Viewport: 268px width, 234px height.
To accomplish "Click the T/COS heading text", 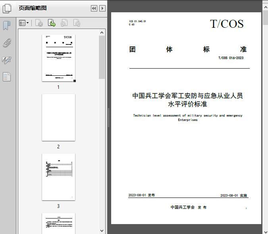I will coord(227,24).
